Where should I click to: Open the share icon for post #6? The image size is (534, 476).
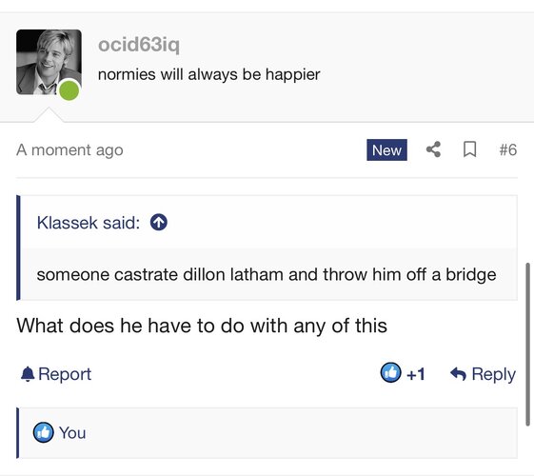[433, 149]
